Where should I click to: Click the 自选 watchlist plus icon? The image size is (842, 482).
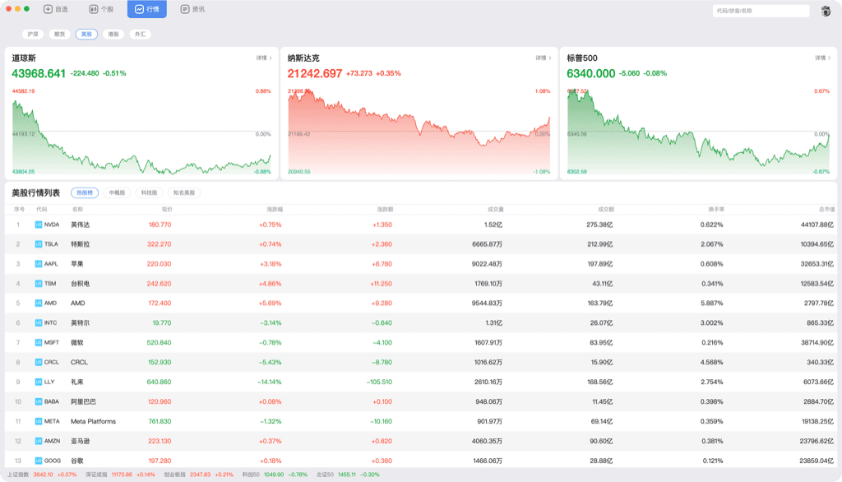(48, 9)
